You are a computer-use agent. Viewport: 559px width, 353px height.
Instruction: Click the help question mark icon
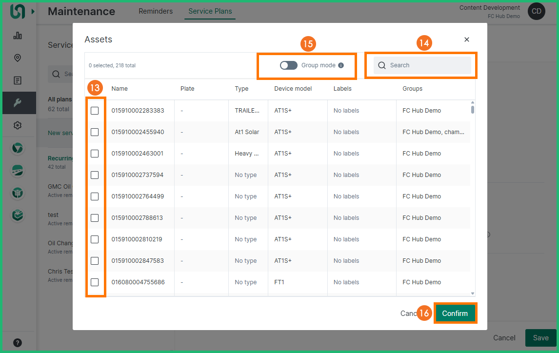18,342
